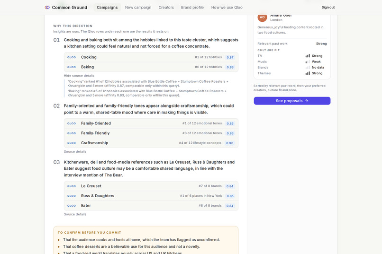Click the Qloo icon on Le Creuset row
Viewport: 382px width, 254px height.
click(x=72, y=186)
